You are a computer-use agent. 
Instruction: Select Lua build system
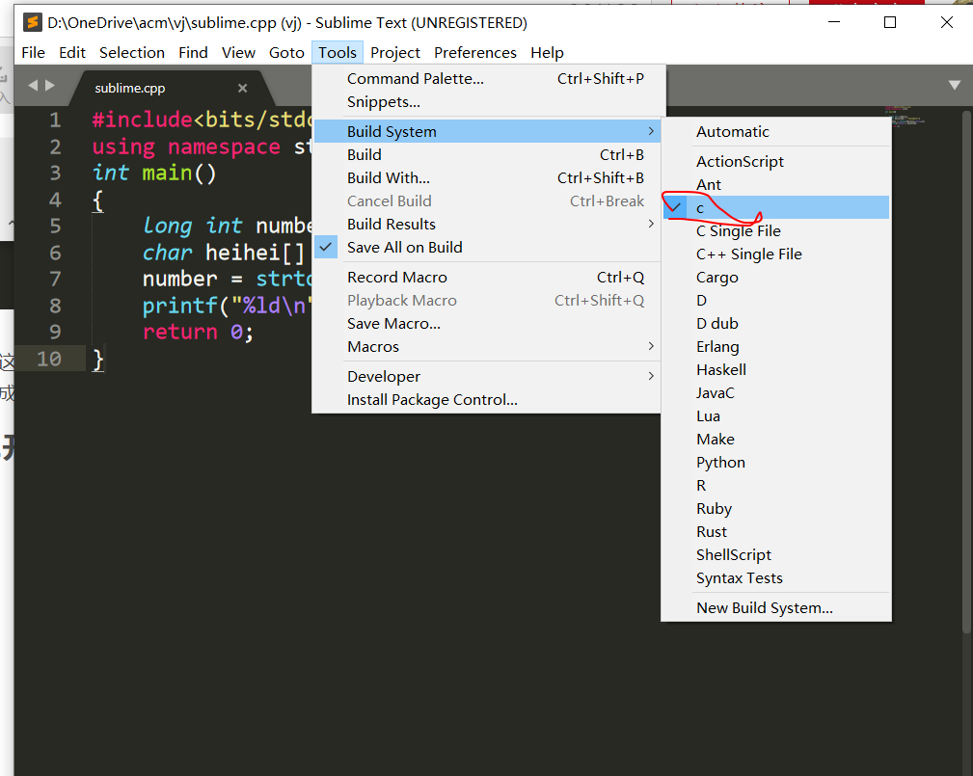(776, 416)
